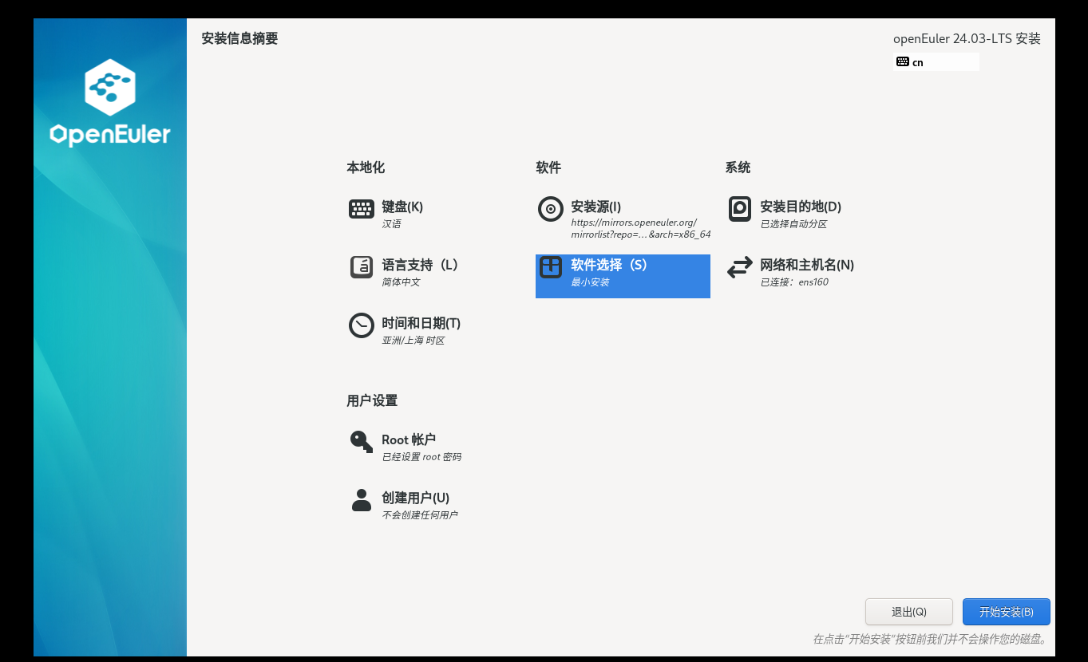
Task: Click the clock icon for 时间和日期
Action: (362, 325)
